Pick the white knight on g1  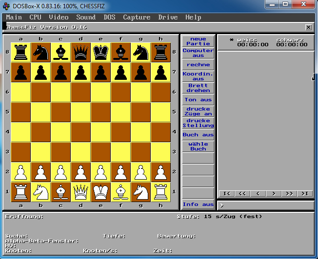141,192
